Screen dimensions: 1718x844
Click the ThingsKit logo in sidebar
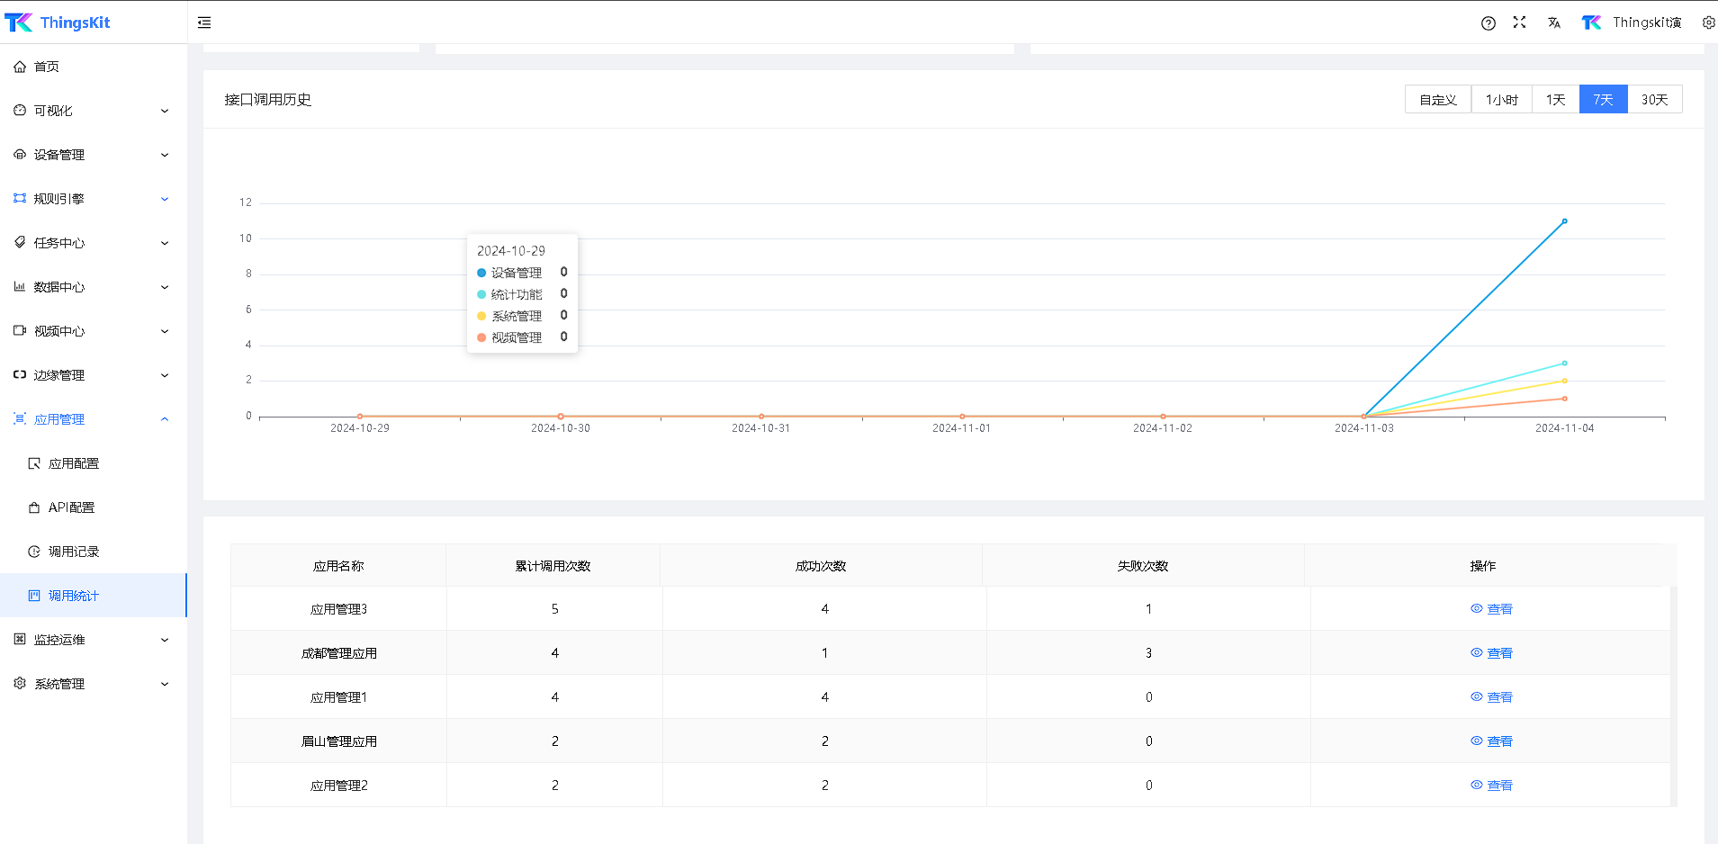tap(58, 22)
